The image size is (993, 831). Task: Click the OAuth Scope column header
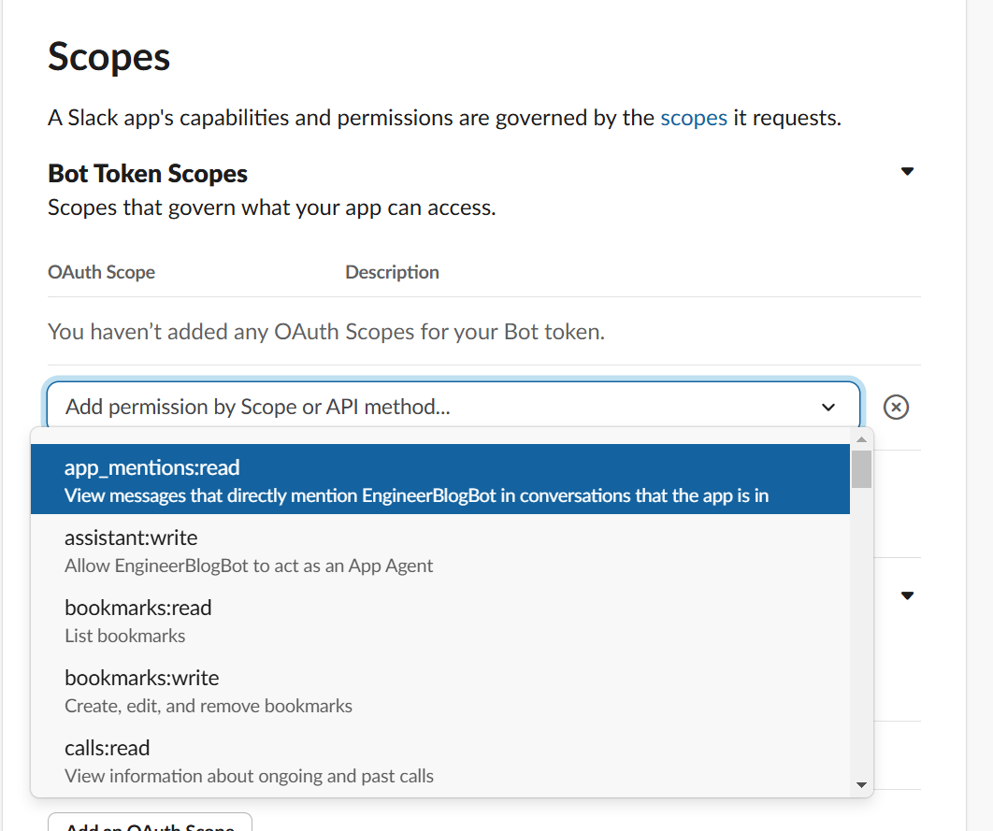(101, 272)
